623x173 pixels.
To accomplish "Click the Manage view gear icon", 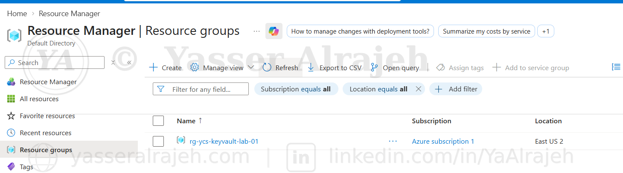I will [x=195, y=68].
